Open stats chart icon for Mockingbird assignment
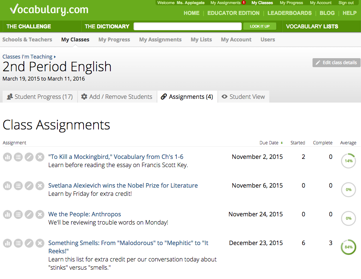Viewport: 361px width, 279px height. tap(7, 157)
